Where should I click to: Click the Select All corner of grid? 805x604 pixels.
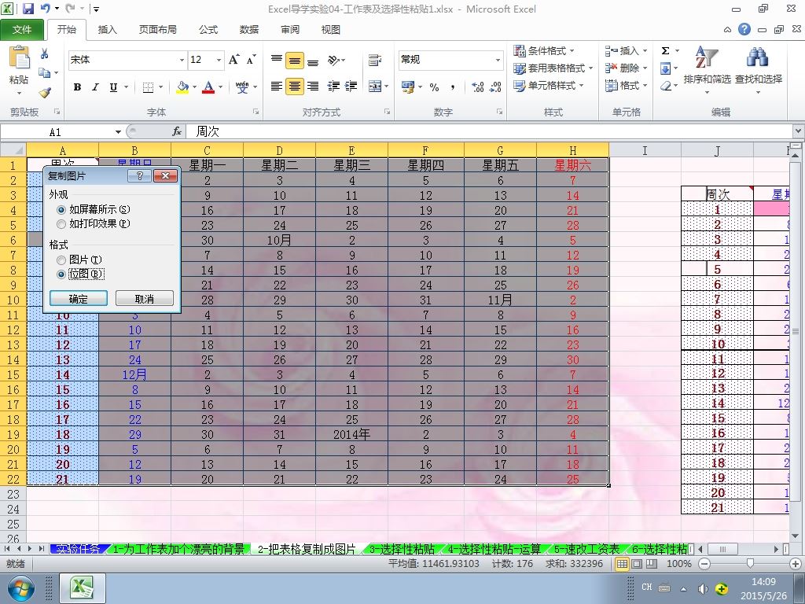click(13, 150)
